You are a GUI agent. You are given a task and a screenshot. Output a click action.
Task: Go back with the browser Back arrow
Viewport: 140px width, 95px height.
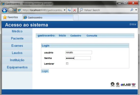[x=5, y=10]
